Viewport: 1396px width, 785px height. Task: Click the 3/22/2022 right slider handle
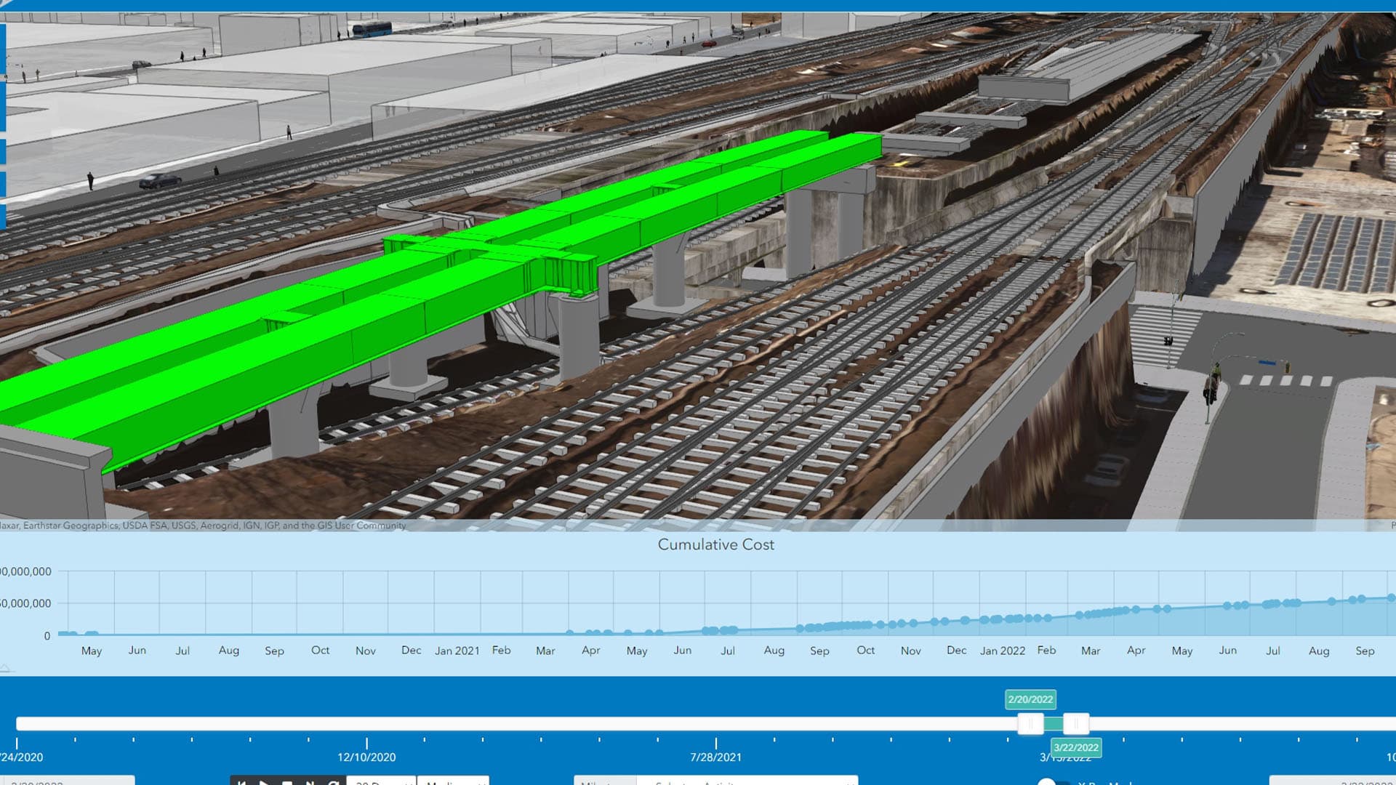[x=1076, y=724]
